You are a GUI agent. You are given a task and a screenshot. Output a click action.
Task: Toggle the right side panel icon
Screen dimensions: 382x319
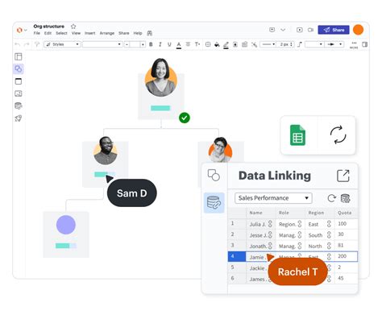pyautogui.click(x=364, y=44)
